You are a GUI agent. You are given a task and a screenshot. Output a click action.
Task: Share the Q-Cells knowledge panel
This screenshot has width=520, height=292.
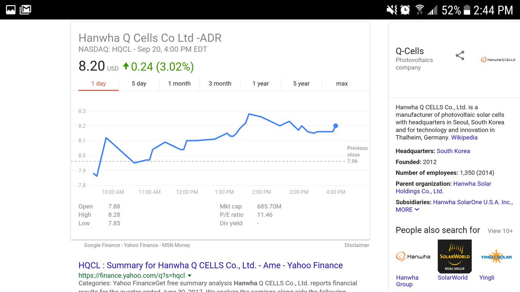pyautogui.click(x=460, y=55)
